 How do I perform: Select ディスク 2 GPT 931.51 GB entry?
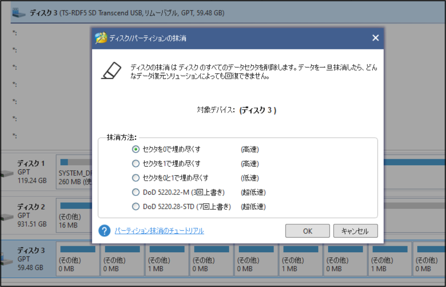[28, 216]
